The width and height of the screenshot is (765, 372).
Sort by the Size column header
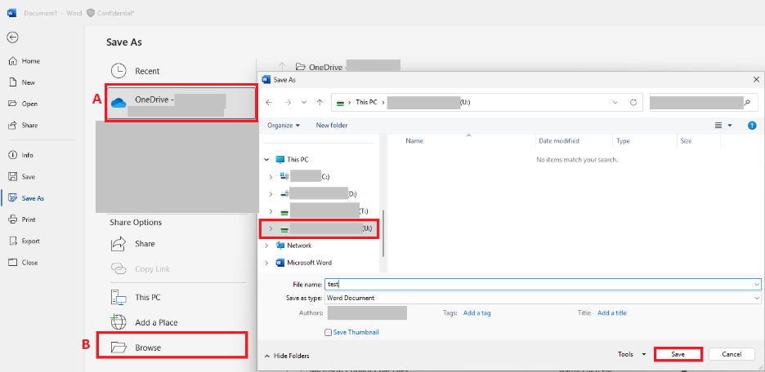686,140
